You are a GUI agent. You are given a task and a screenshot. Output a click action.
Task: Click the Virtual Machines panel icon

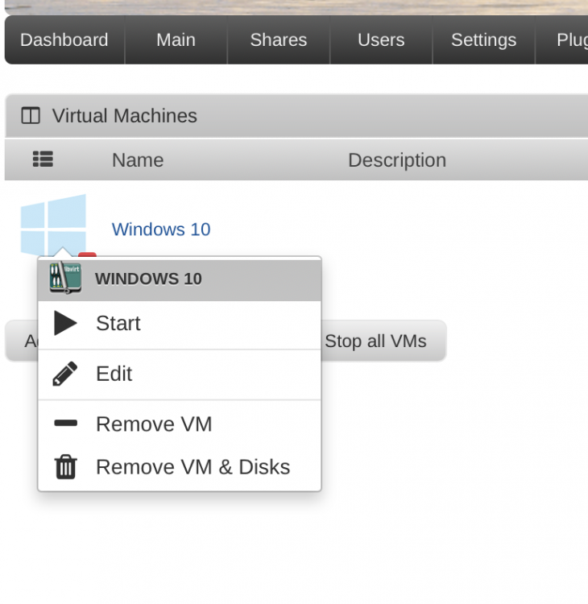coord(31,115)
